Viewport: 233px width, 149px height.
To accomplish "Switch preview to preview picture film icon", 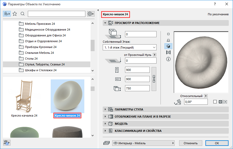I will coord(168,52).
